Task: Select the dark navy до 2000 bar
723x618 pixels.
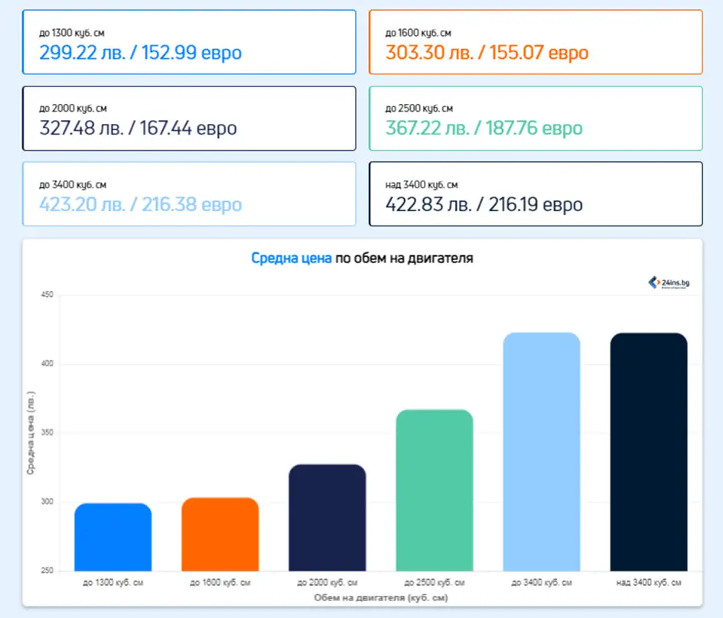Action: point(327,517)
